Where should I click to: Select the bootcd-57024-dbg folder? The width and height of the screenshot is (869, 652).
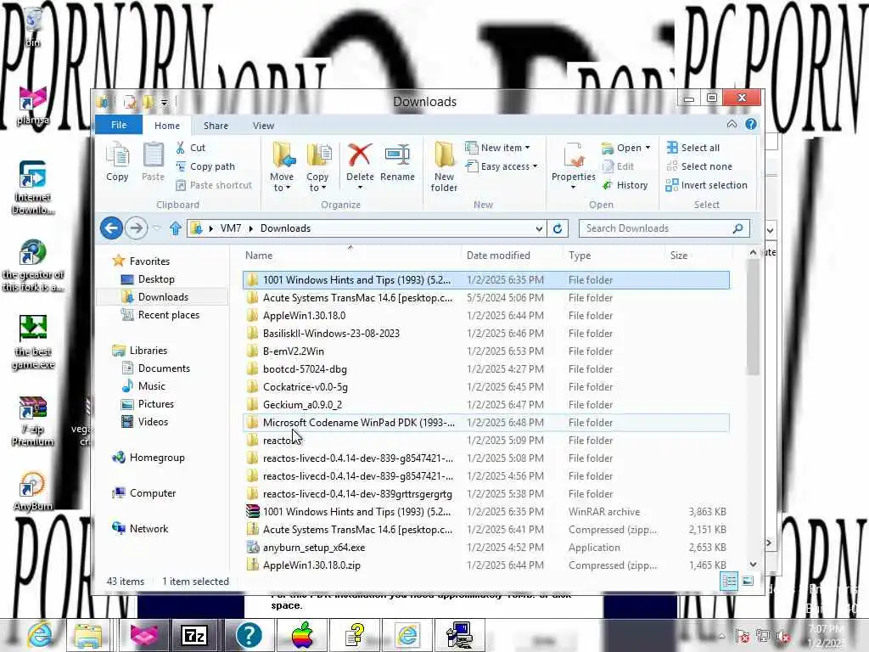coord(486,368)
